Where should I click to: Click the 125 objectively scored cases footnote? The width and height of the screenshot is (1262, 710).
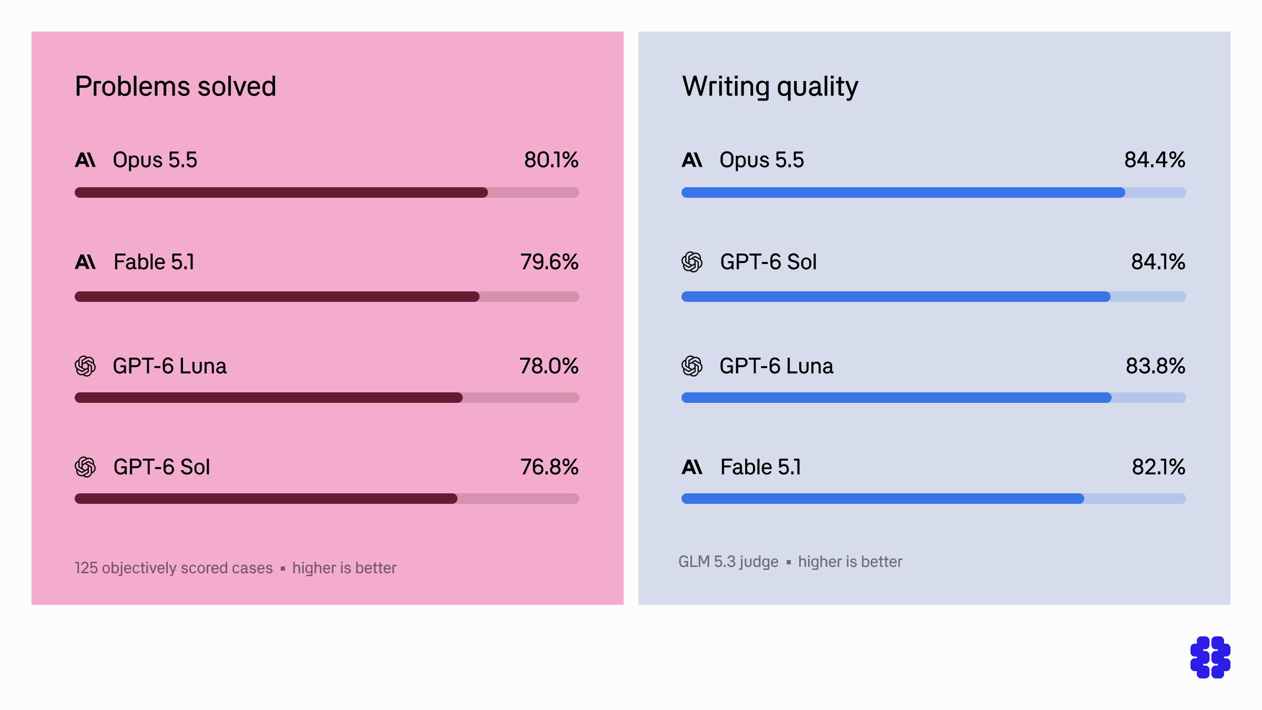tap(174, 568)
